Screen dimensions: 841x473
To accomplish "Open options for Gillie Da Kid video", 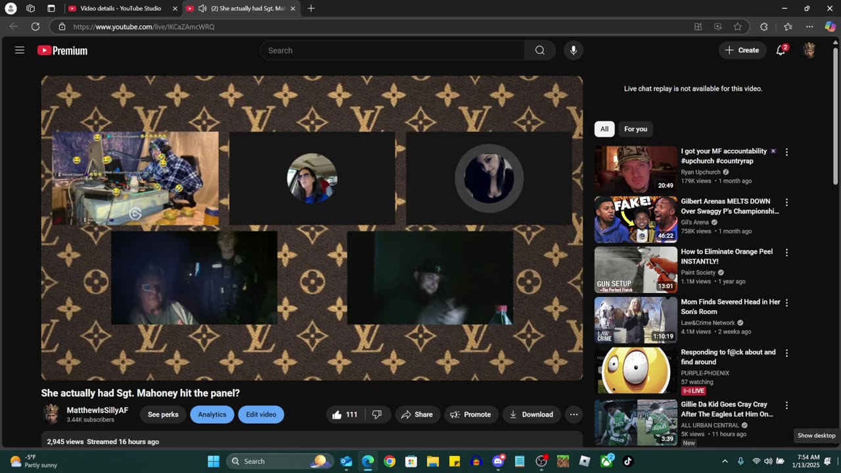I will (x=786, y=405).
